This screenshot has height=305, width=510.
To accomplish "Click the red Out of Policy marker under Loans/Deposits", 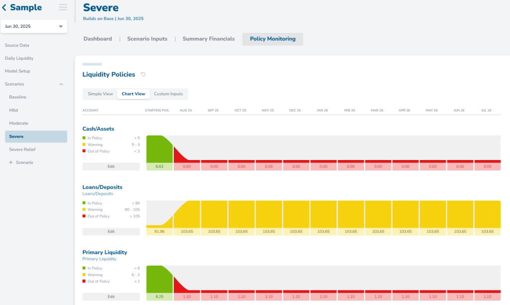I will pyautogui.click(x=84, y=216).
